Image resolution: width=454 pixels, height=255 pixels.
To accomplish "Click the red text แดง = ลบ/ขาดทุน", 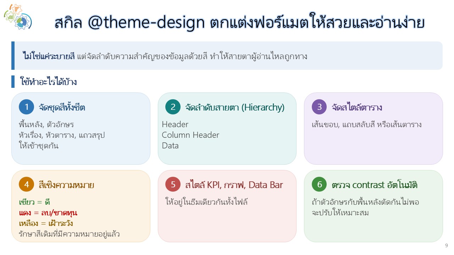I will 48,213.
